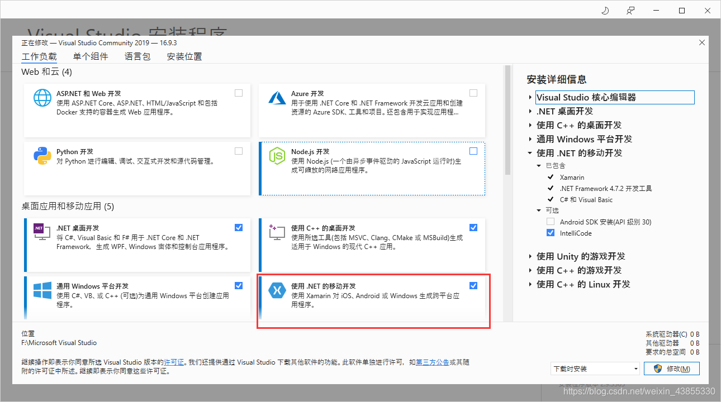Uncheck the 使用 C++ 的桌面开发 checkbox
This screenshot has height=402, width=721.
pos(473,227)
